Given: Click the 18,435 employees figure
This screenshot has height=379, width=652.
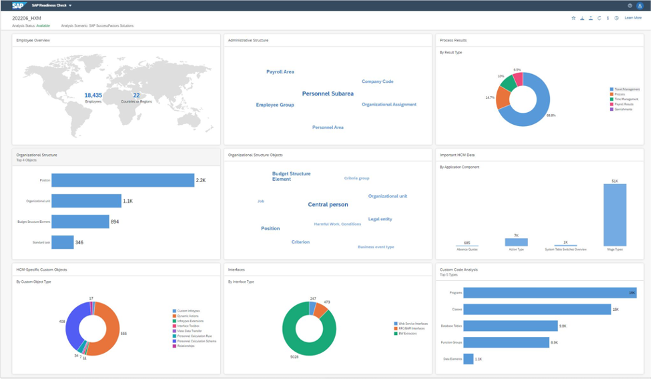Looking at the screenshot, I should pos(93,95).
